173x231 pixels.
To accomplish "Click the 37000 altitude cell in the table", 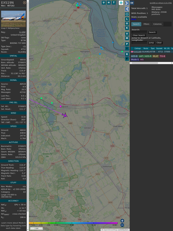I will pyautogui.click(x=167, y=52).
